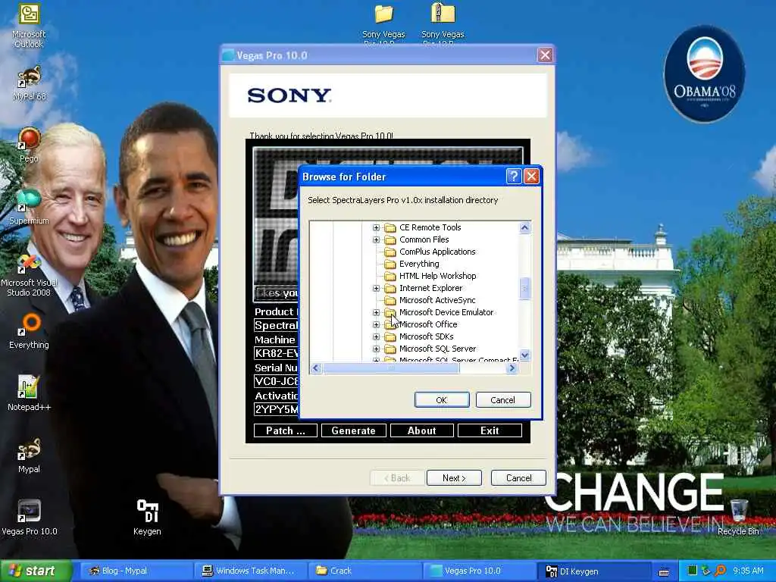776x582 pixels.
Task: Open the Notepad++ desktop shortcut
Action: (x=29, y=393)
